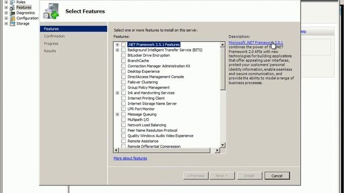Select the Remote Assistance feature text
344x193 pixels.
[143, 141]
